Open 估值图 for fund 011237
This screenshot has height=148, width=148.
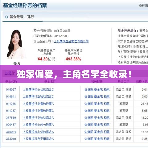tap(89, 111)
